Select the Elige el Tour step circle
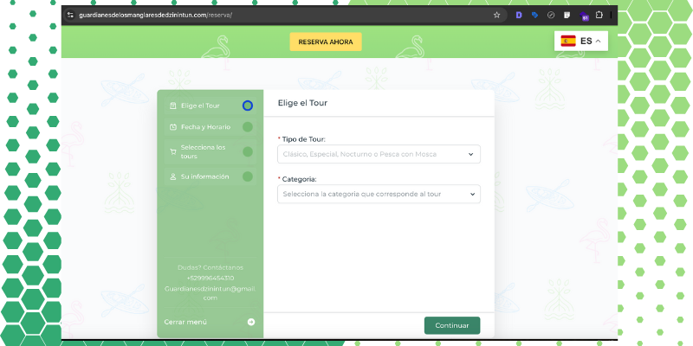The height and width of the screenshot is (346, 693). click(248, 106)
